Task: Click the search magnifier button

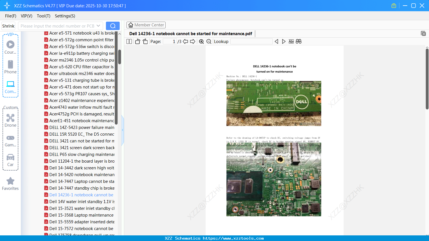Action: tap(113, 26)
